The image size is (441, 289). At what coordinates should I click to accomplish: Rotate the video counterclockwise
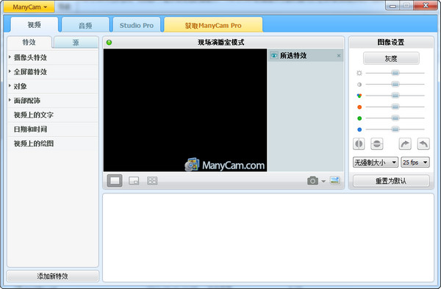[x=423, y=144]
